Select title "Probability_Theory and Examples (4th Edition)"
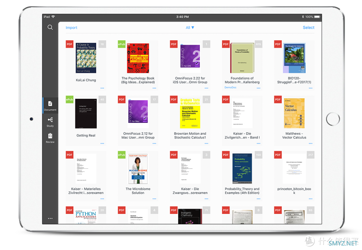The height and width of the screenshot is (250, 362). tap(242, 191)
